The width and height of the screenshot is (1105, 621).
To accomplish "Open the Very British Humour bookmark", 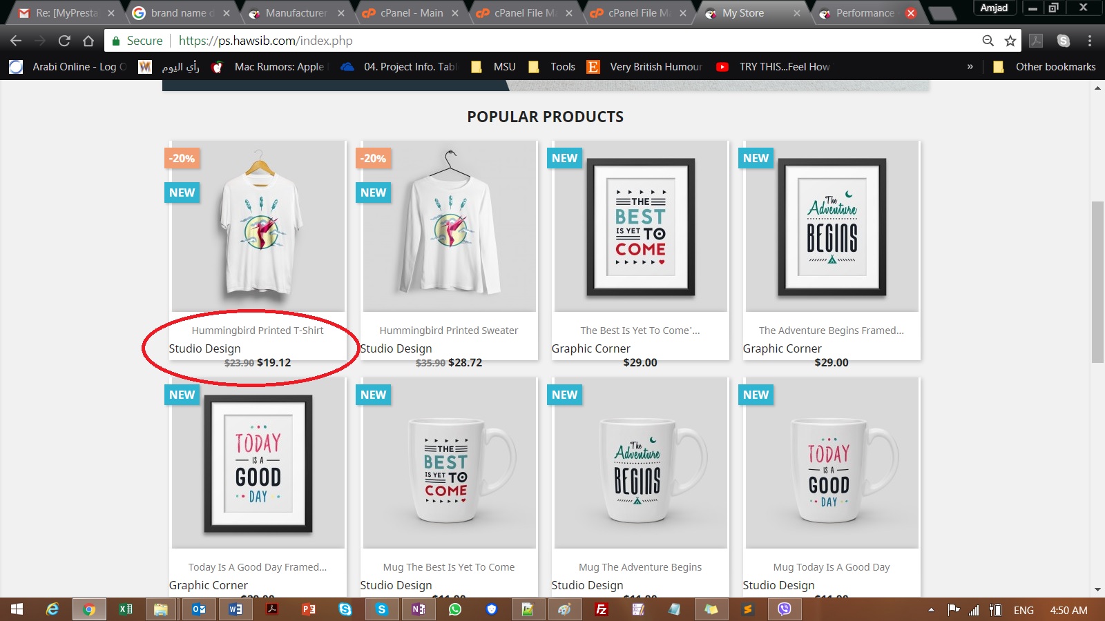I will 644,67.
